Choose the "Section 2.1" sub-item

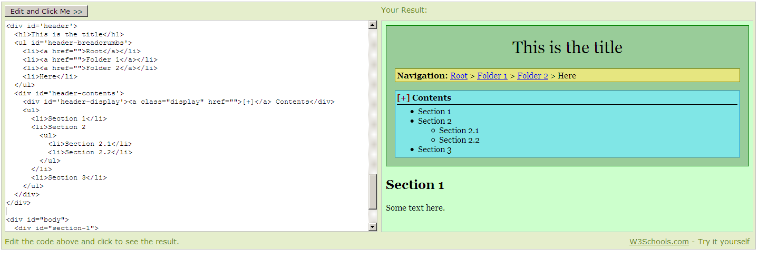point(459,131)
